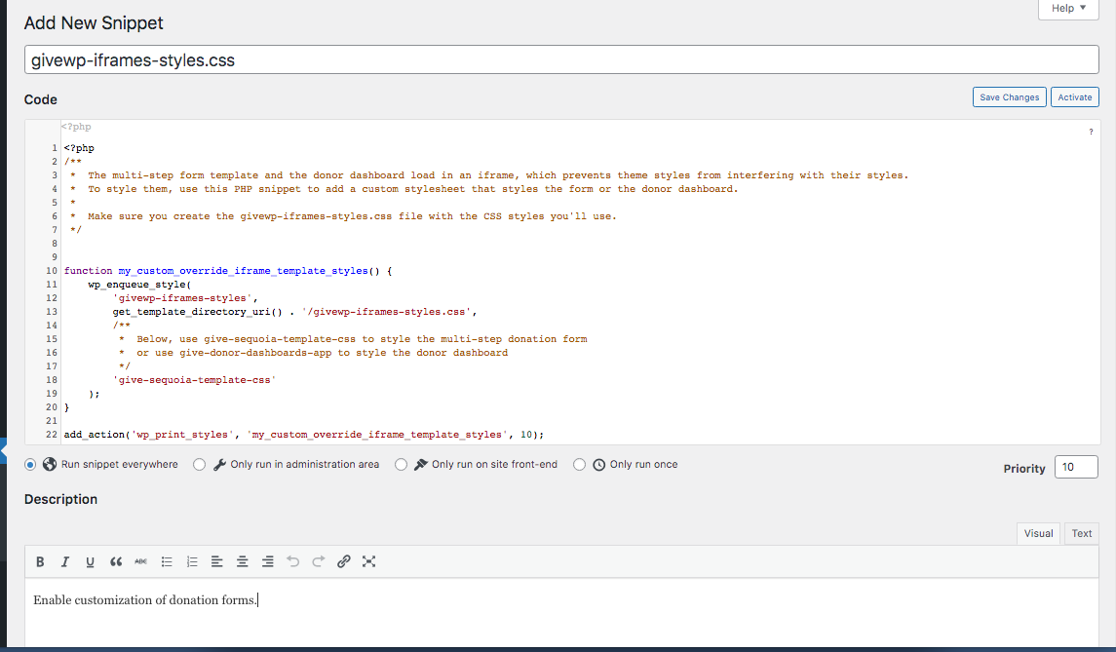This screenshot has width=1116, height=652.
Task: Click the function declaration on line 10
Action: [228, 271]
